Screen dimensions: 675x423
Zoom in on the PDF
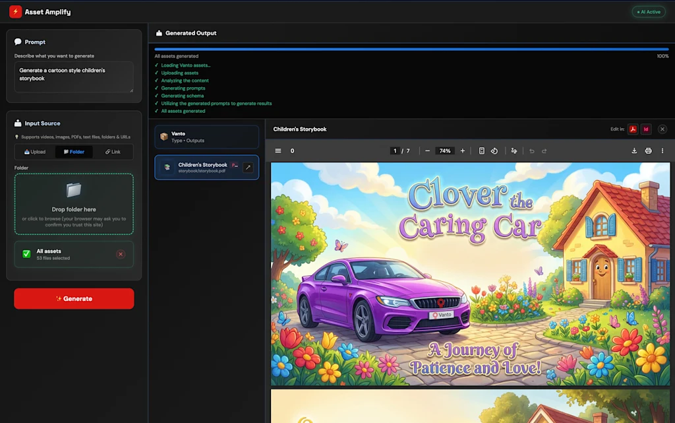pos(462,151)
